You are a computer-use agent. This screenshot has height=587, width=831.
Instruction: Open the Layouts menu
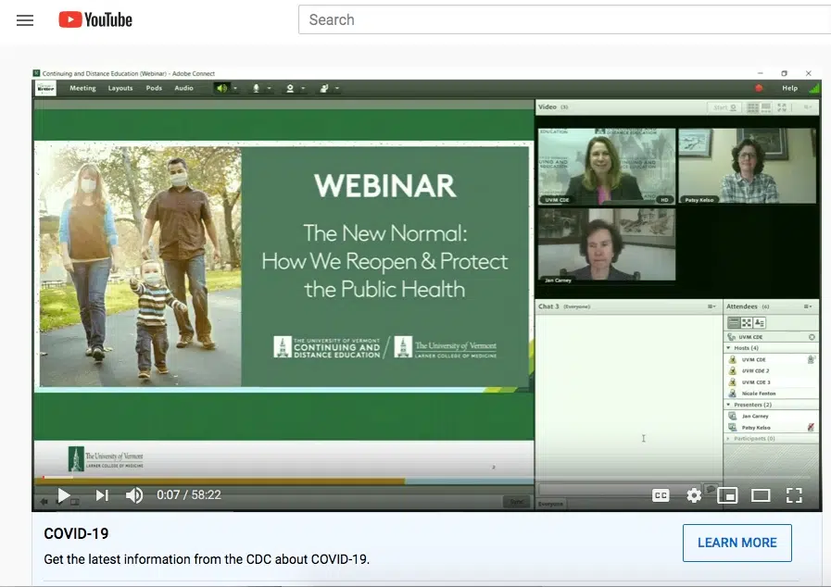pyautogui.click(x=120, y=88)
